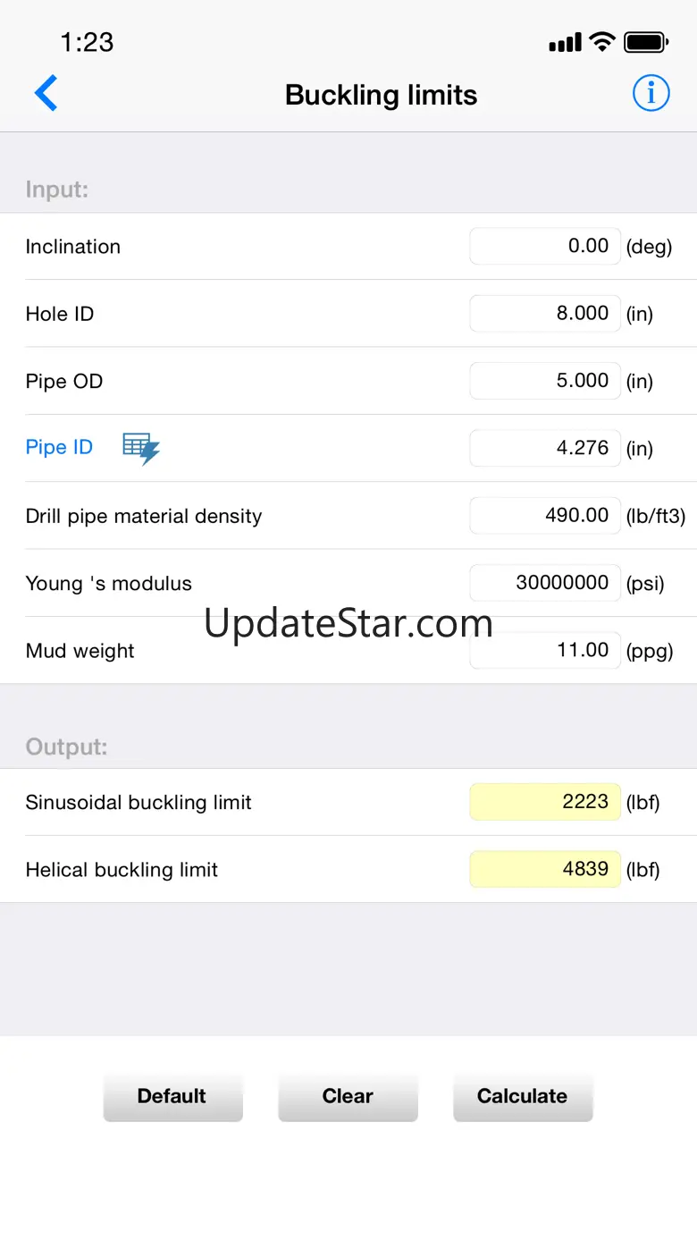Edit the Inclination value field
The width and height of the screenshot is (697, 1240).
pyautogui.click(x=544, y=247)
